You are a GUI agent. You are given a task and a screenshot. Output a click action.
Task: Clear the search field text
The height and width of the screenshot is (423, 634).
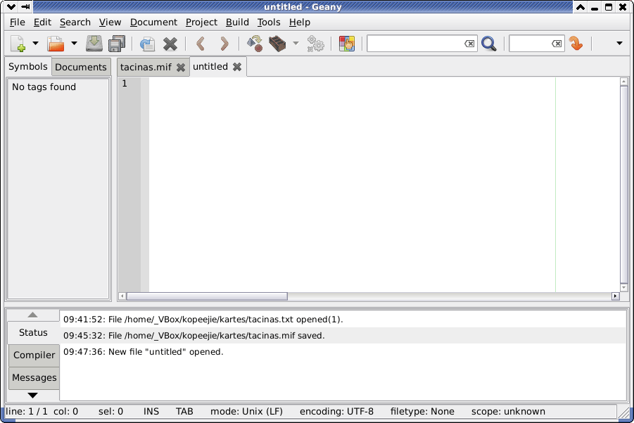pyautogui.click(x=469, y=43)
